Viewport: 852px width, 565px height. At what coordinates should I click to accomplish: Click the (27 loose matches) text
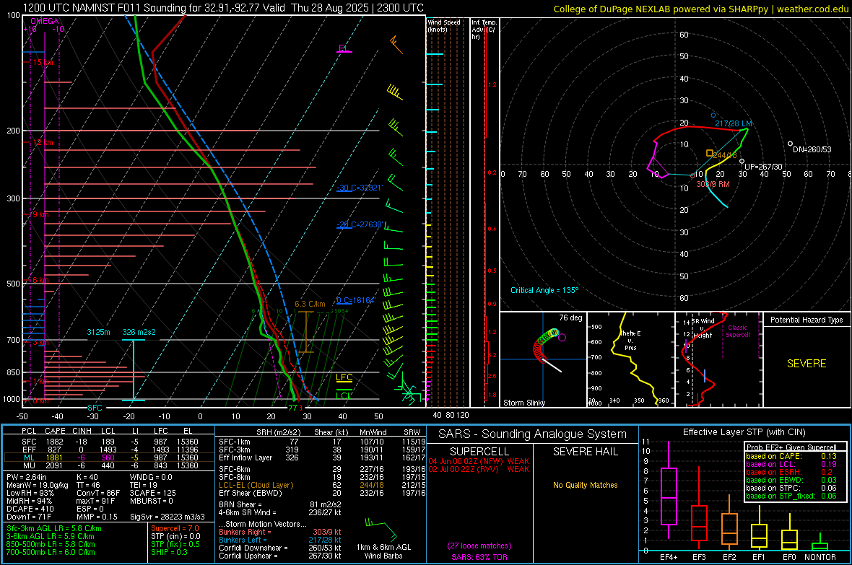tap(479, 546)
